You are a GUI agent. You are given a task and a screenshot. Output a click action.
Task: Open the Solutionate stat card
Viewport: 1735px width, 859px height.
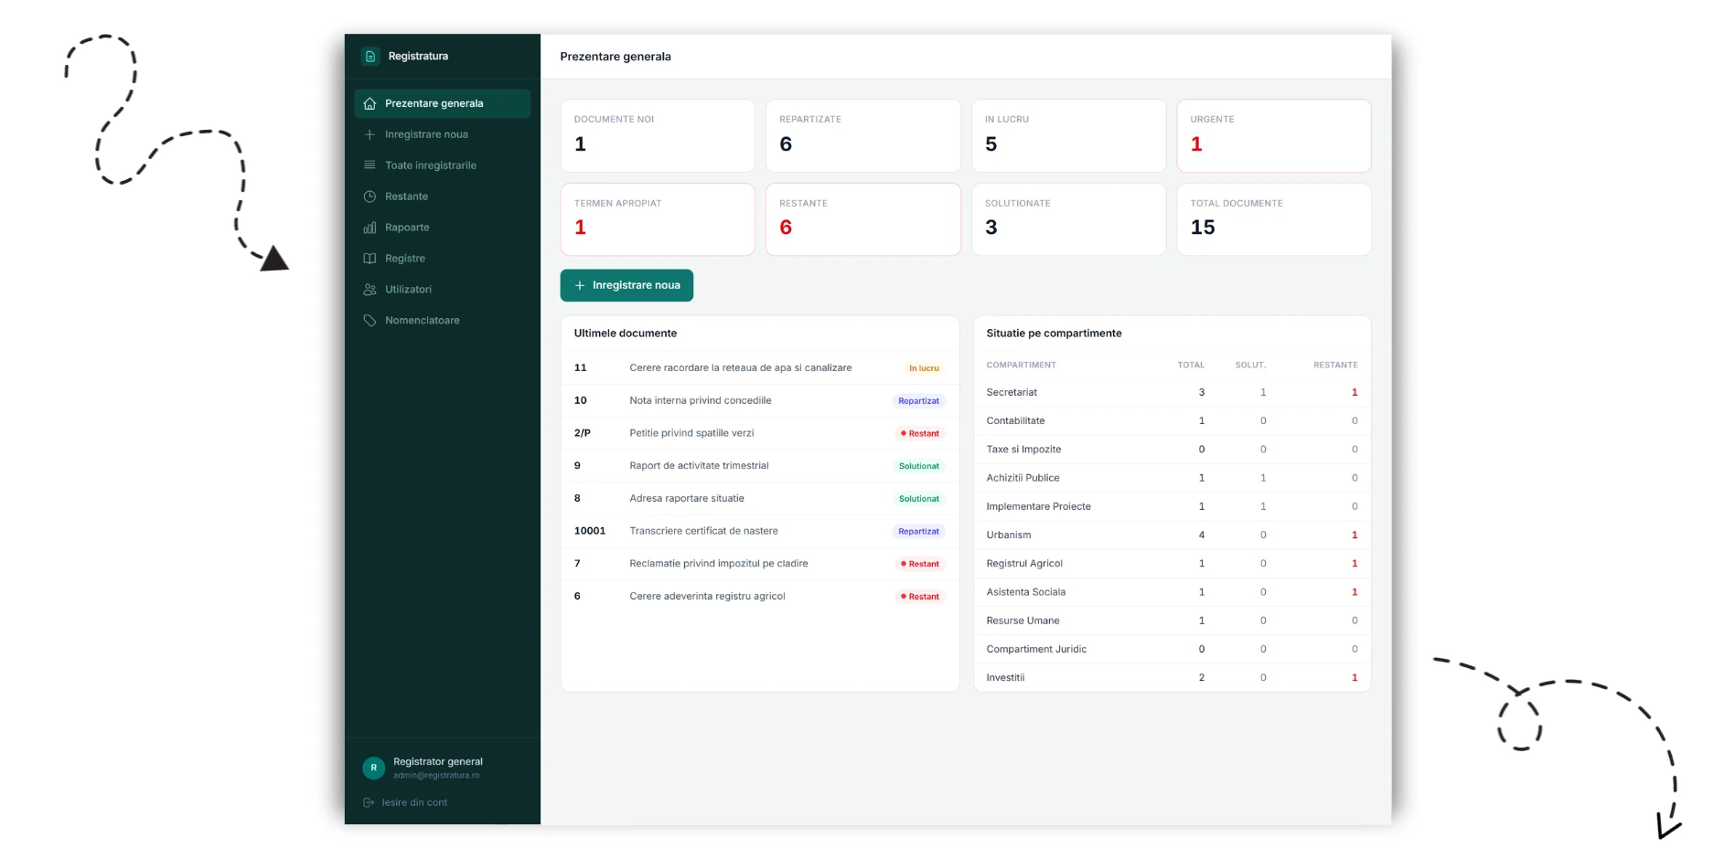click(x=1068, y=220)
